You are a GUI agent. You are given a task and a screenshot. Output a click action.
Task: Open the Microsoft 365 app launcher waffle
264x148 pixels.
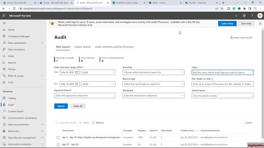pyautogui.click(x=4, y=16)
